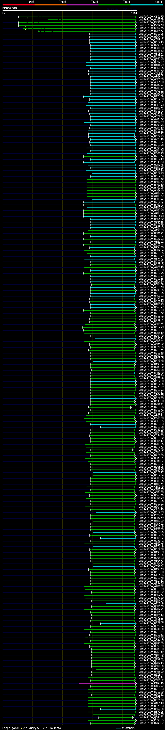The height and width of the screenshot is (730, 165).
Task: Select hit UniRef100_B0Z5G7
Action: (151, 133)
